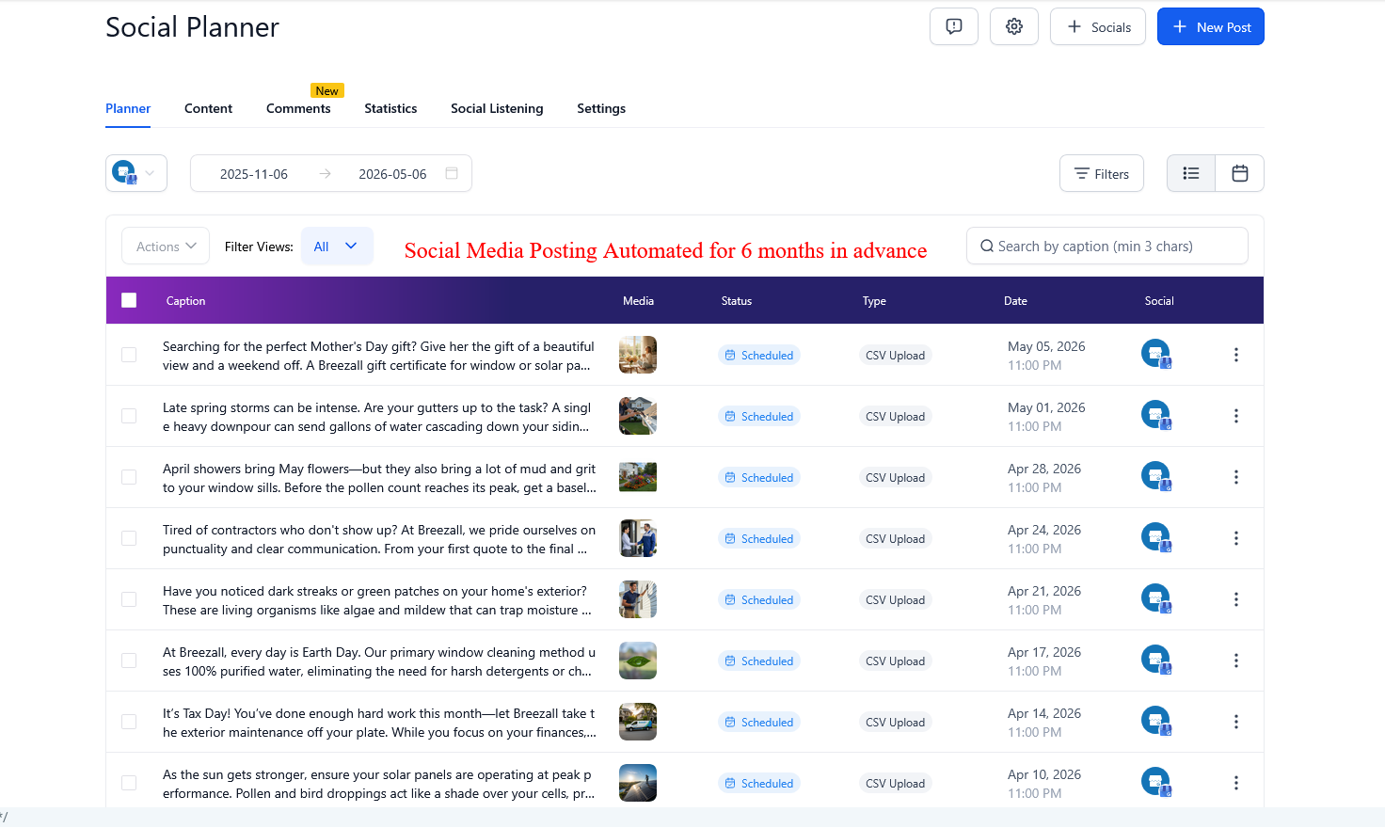Image resolution: width=1385 pixels, height=828 pixels.
Task: Open kebab menu for Apr 10, 2026 post
Action: pyautogui.click(x=1236, y=783)
